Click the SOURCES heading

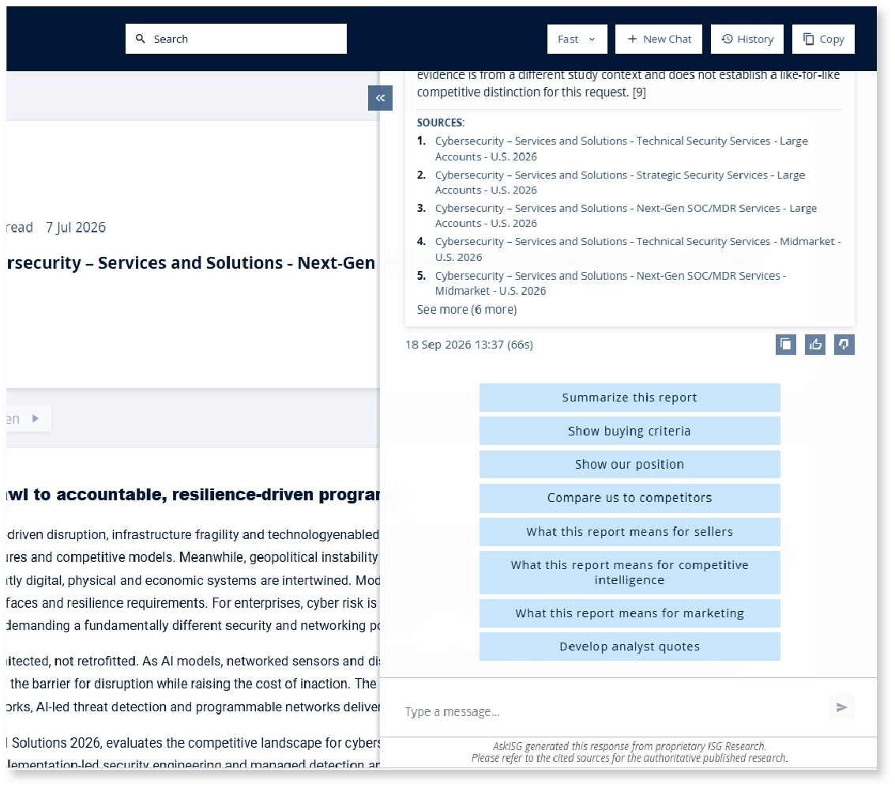(x=440, y=123)
